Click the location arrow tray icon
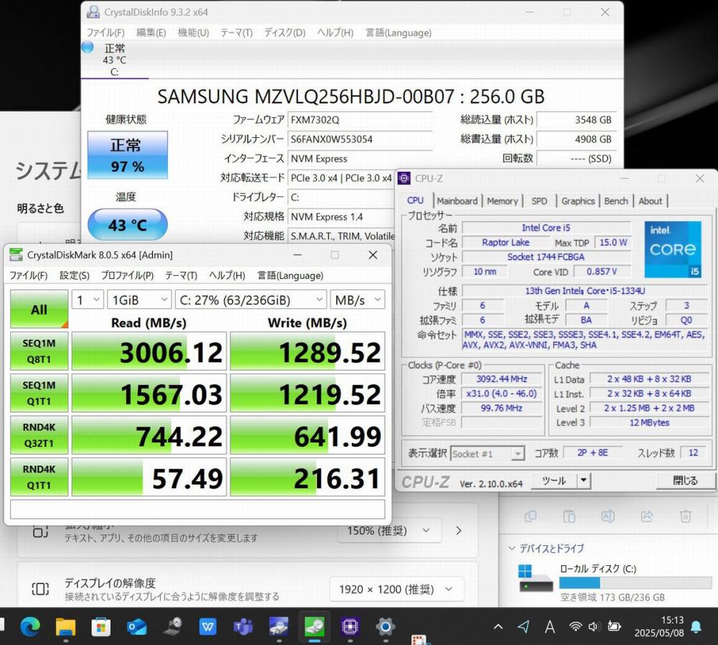 (x=523, y=626)
